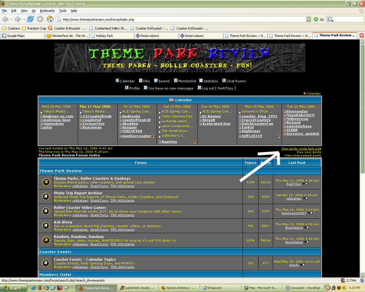Open the File menu
Screen dimensions: 365x292
pyautogui.click(x=5, y=10)
